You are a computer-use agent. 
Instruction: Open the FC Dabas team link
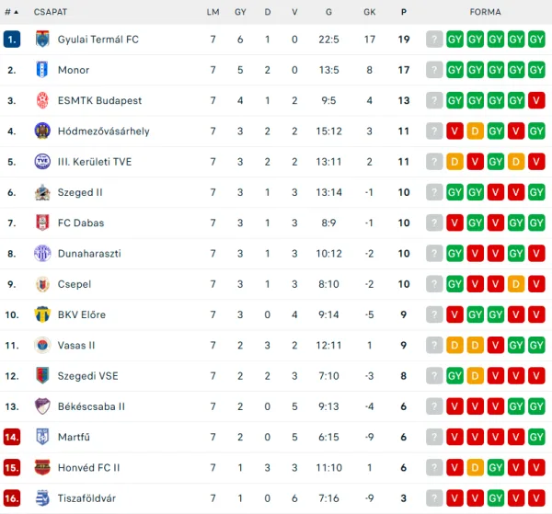point(81,223)
